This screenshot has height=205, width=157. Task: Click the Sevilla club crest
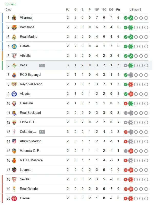[x=14, y=179]
